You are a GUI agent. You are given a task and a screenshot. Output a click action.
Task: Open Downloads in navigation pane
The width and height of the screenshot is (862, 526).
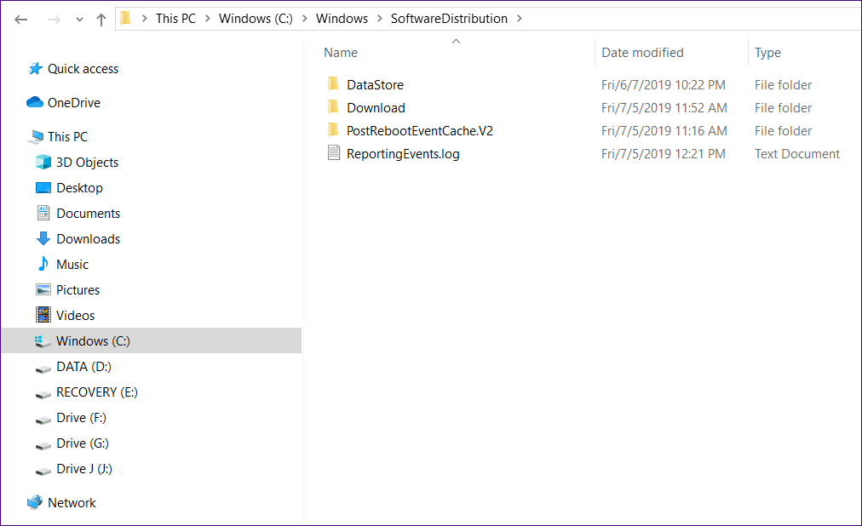coord(89,239)
